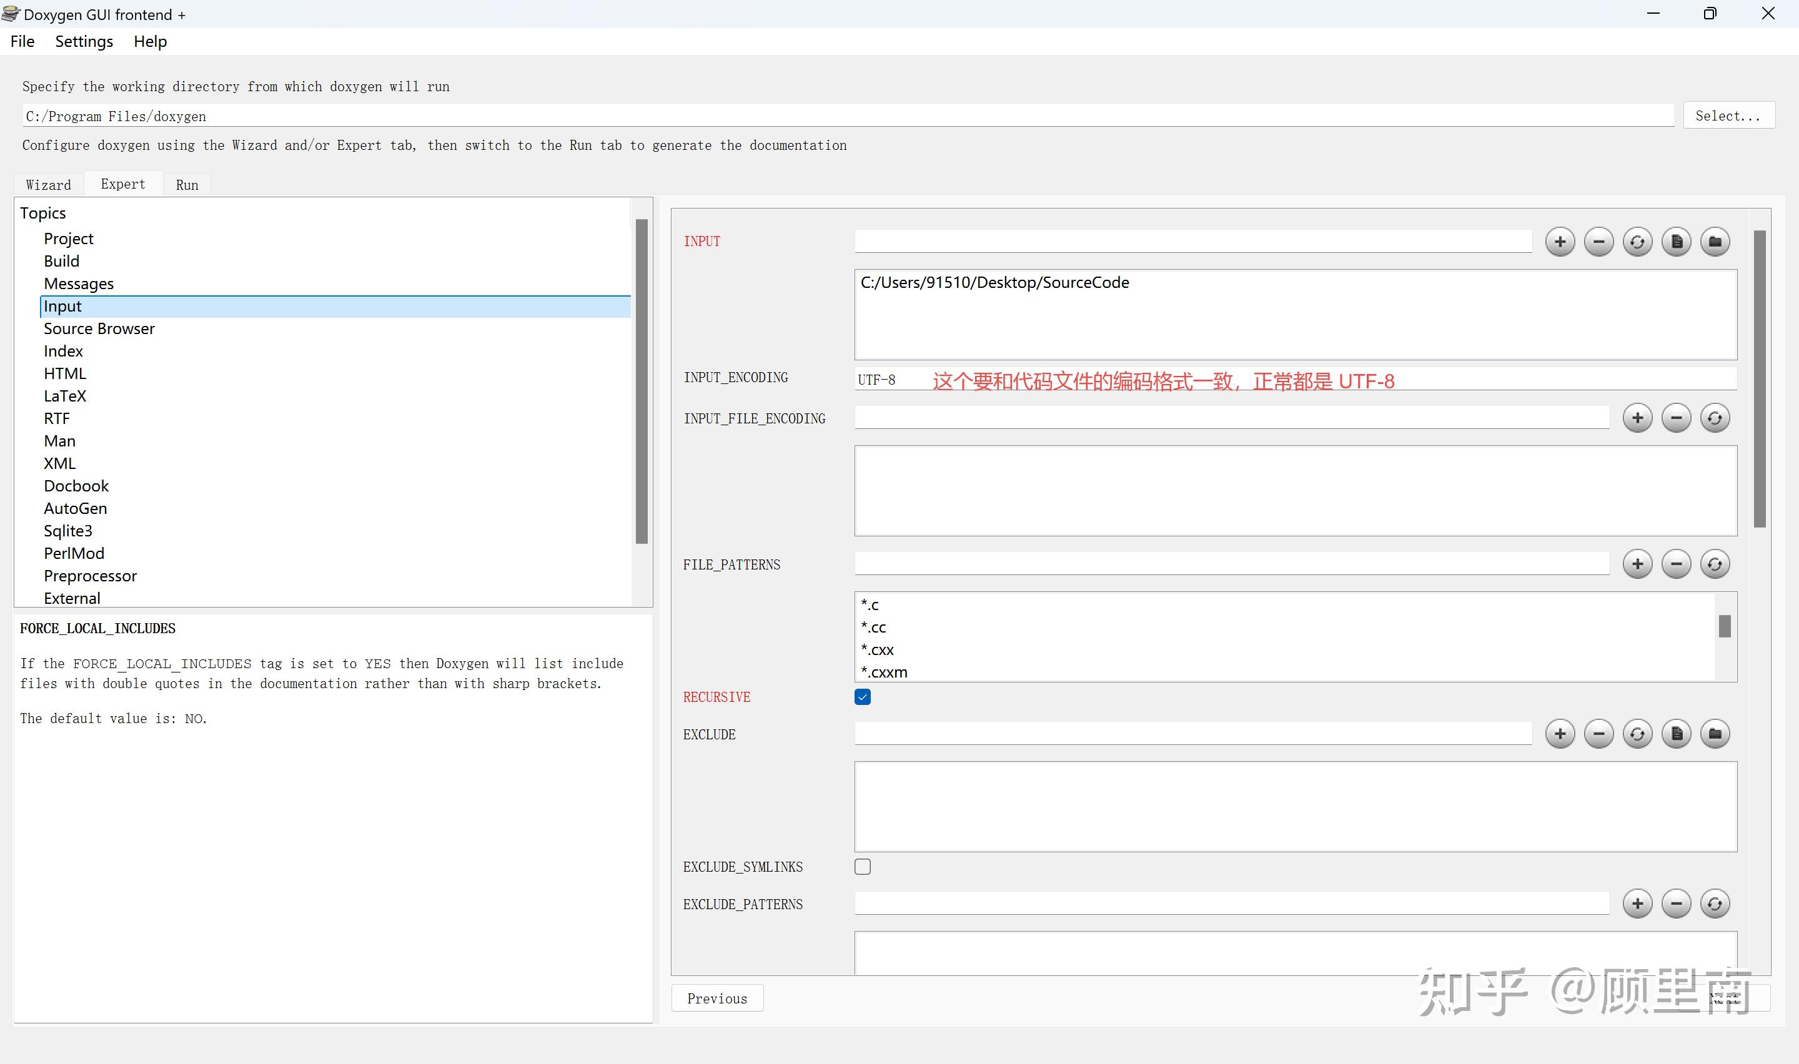Click the reset icon in INPUT row
The width and height of the screenshot is (1799, 1064).
1637,242
